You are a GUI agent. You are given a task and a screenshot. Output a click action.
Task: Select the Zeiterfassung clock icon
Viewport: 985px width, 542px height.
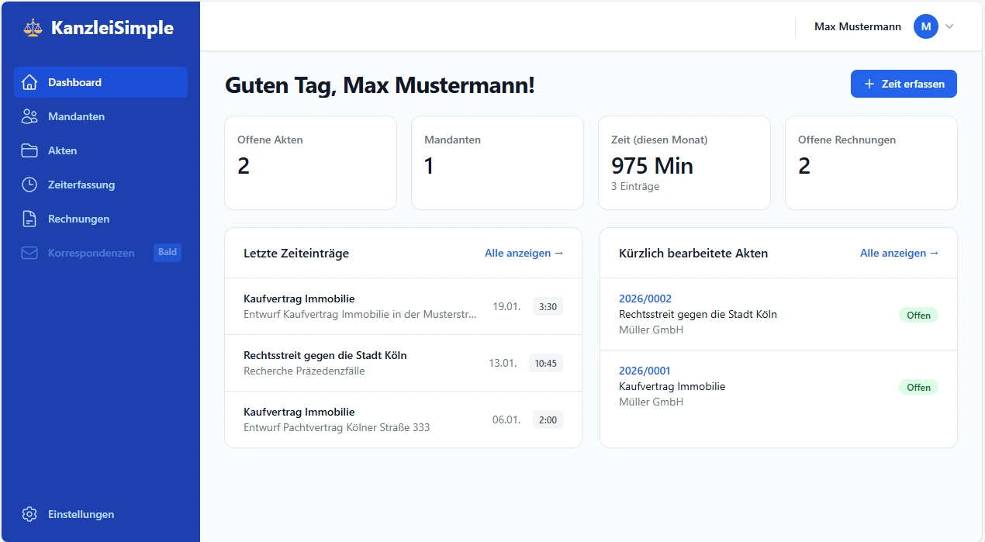pos(29,184)
